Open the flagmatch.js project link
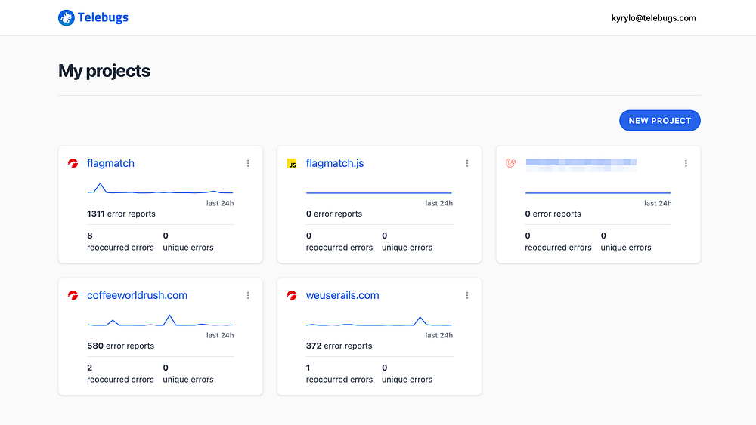Viewport: 756px width, 425px height. coord(335,163)
